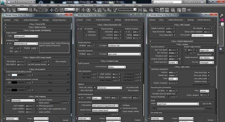The height and width of the screenshot is (122, 225).
Task: Open the Rendered Frame Window icon
Action: (184, 10)
